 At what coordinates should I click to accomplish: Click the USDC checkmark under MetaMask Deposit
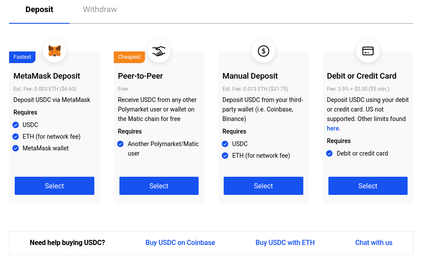pos(16,125)
